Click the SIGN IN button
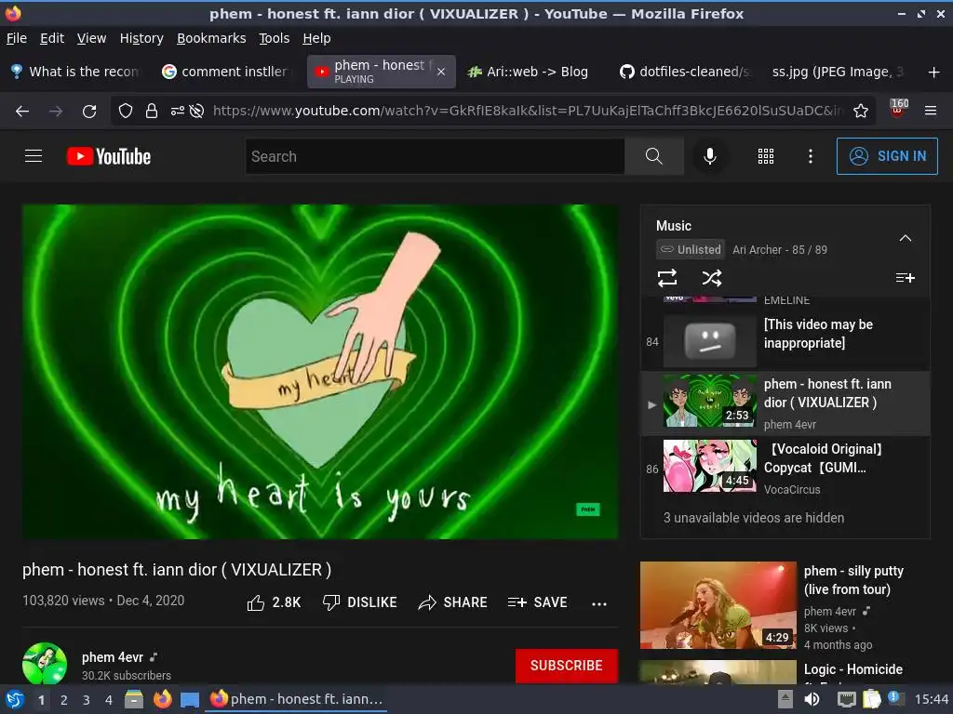Image resolution: width=953 pixels, height=714 pixels. (887, 156)
